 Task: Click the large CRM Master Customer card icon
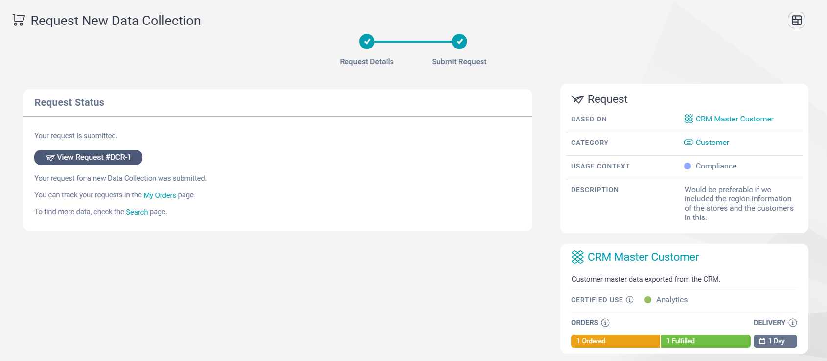(577, 257)
